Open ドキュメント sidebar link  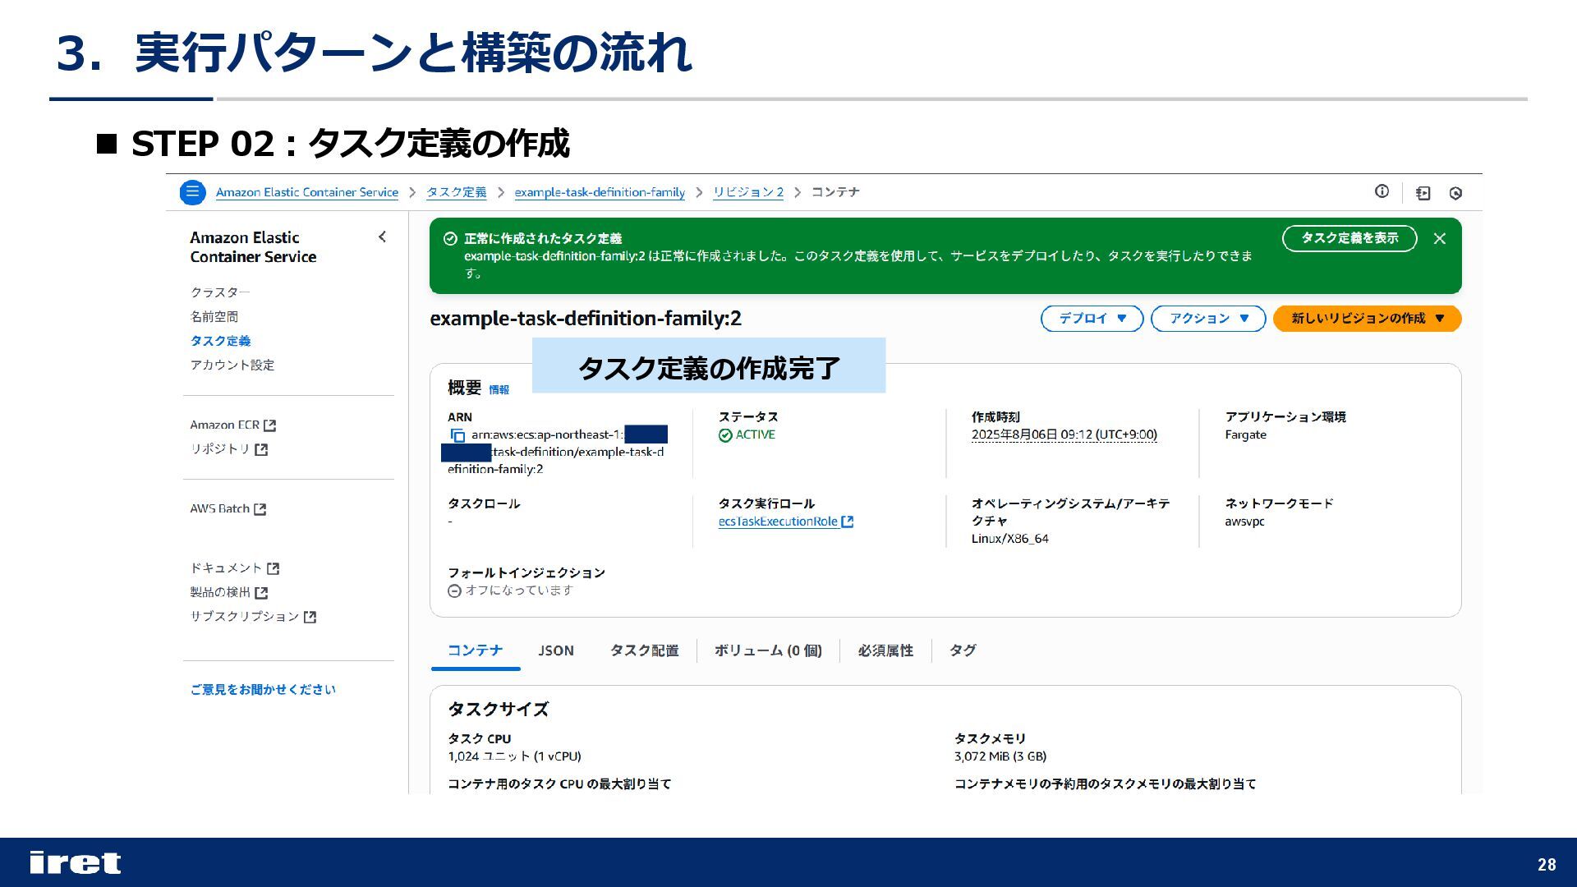pos(226,568)
